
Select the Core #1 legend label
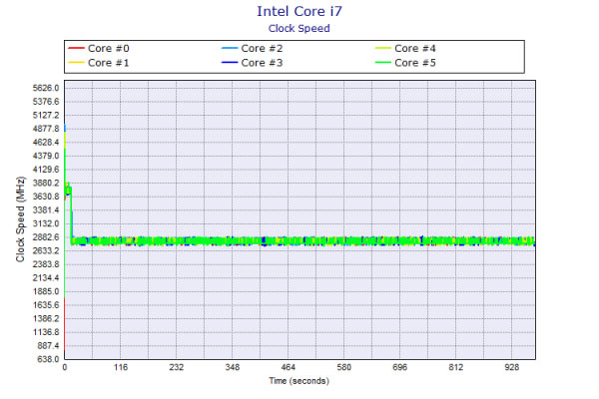pyautogui.click(x=109, y=63)
